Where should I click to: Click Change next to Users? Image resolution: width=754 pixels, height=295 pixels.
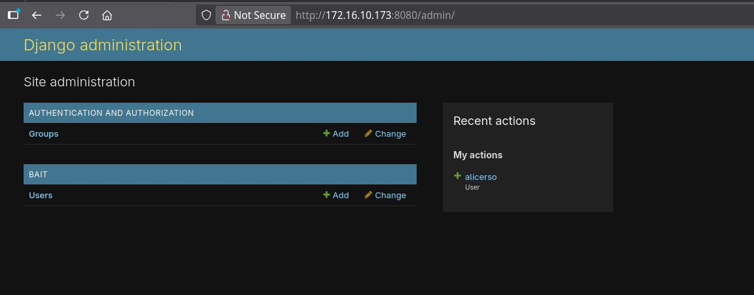click(x=385, y=196)
